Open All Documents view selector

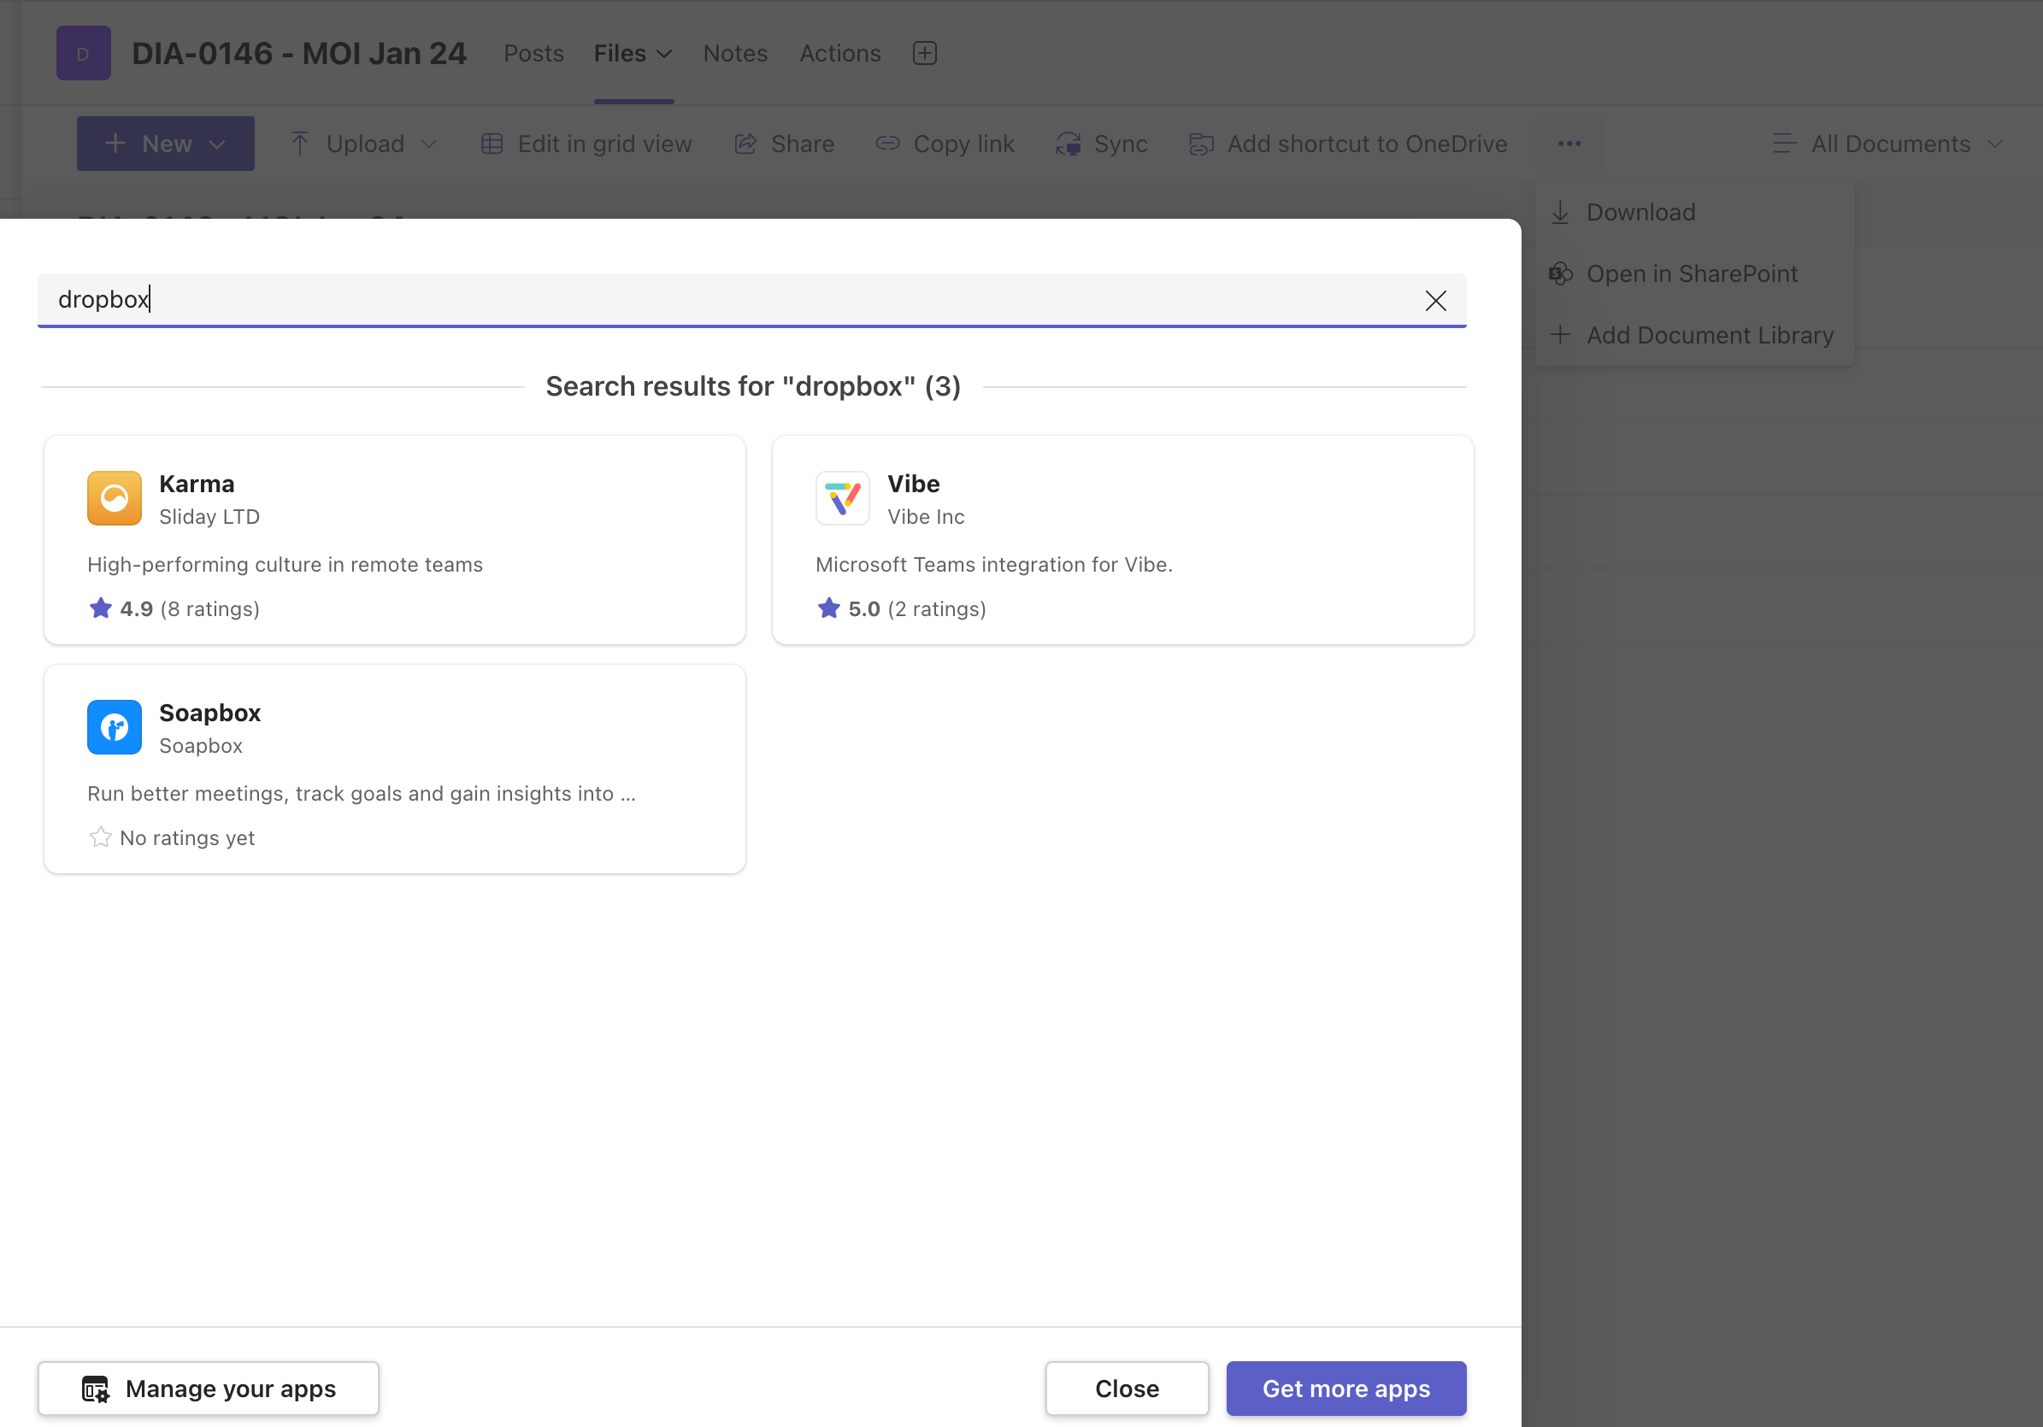(x=1887, y=144)
